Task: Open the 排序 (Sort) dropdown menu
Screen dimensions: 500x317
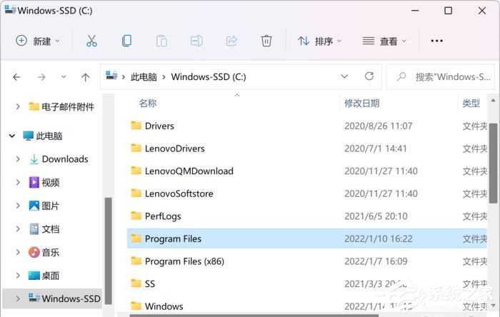Action: [319, 41]
